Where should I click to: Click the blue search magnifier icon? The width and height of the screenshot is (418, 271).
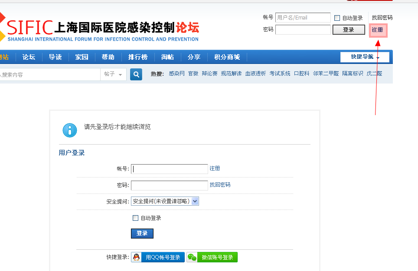pos(136,74)
